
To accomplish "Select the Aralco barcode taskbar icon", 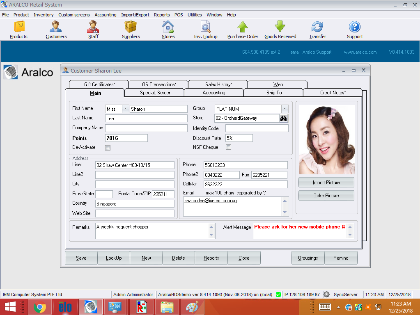I will click(x=91, y=307).
